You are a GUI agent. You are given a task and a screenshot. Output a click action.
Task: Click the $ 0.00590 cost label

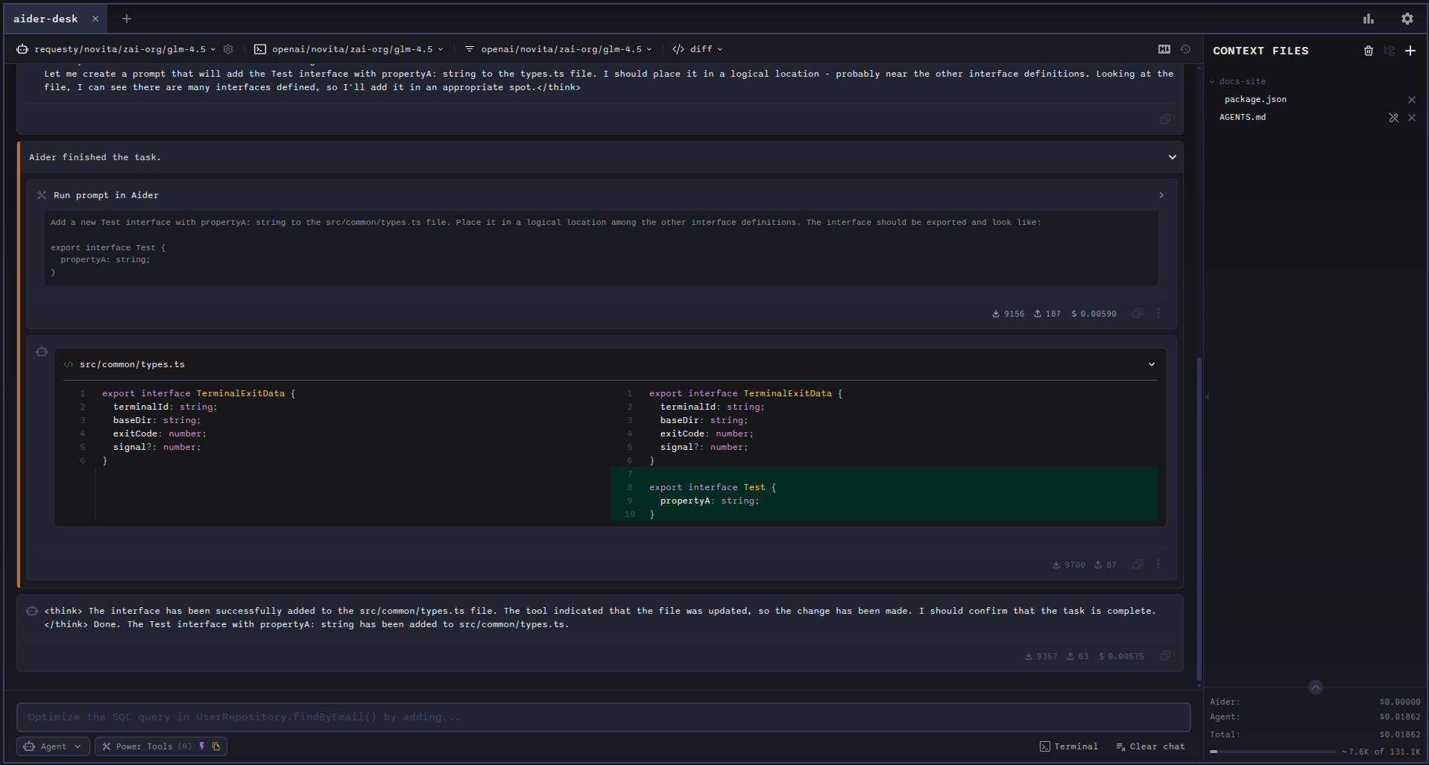1094,314
